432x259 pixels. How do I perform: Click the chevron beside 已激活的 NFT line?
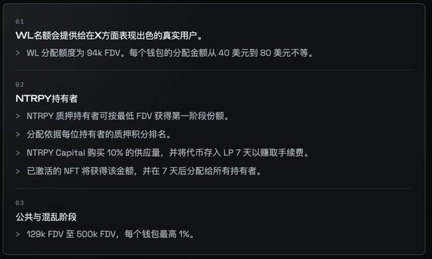tap(18, 171)
